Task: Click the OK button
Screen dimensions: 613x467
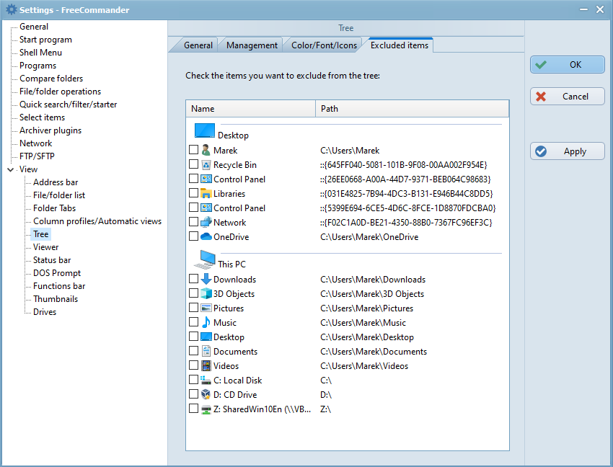Action: [x=568, y=64]
